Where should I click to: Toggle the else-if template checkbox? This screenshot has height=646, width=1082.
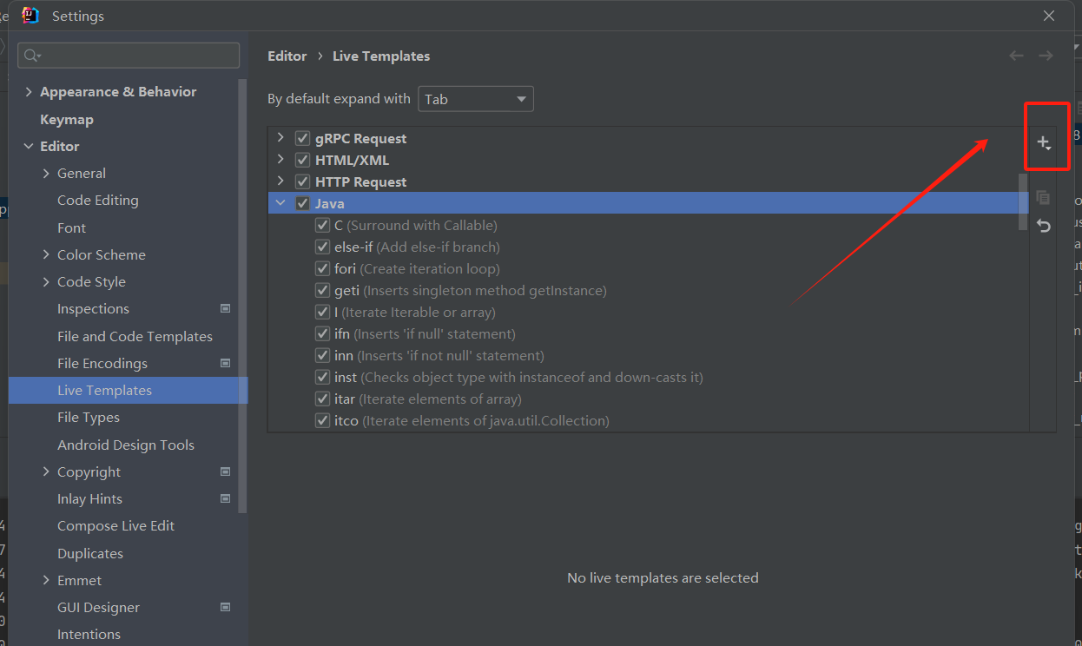(x=321, y=247)
